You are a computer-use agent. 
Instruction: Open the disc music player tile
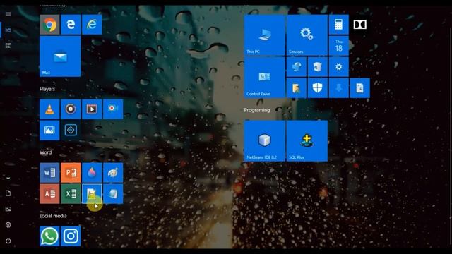pos(71,109)
